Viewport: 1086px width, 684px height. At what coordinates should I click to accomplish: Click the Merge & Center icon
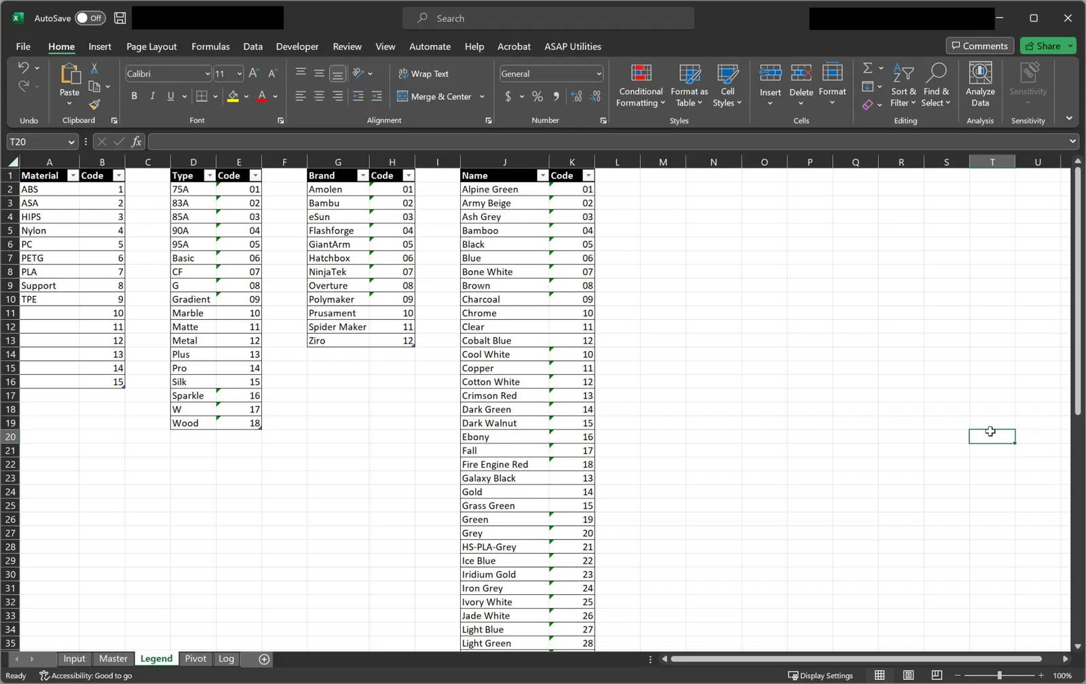click(402, 96)
